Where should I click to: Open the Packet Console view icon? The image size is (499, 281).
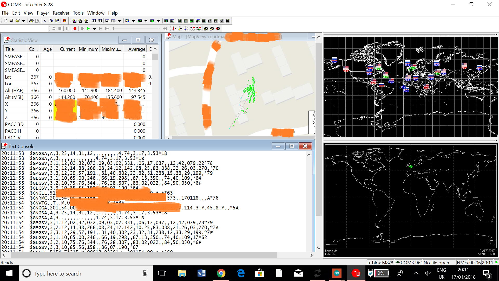tap(75, 21)
